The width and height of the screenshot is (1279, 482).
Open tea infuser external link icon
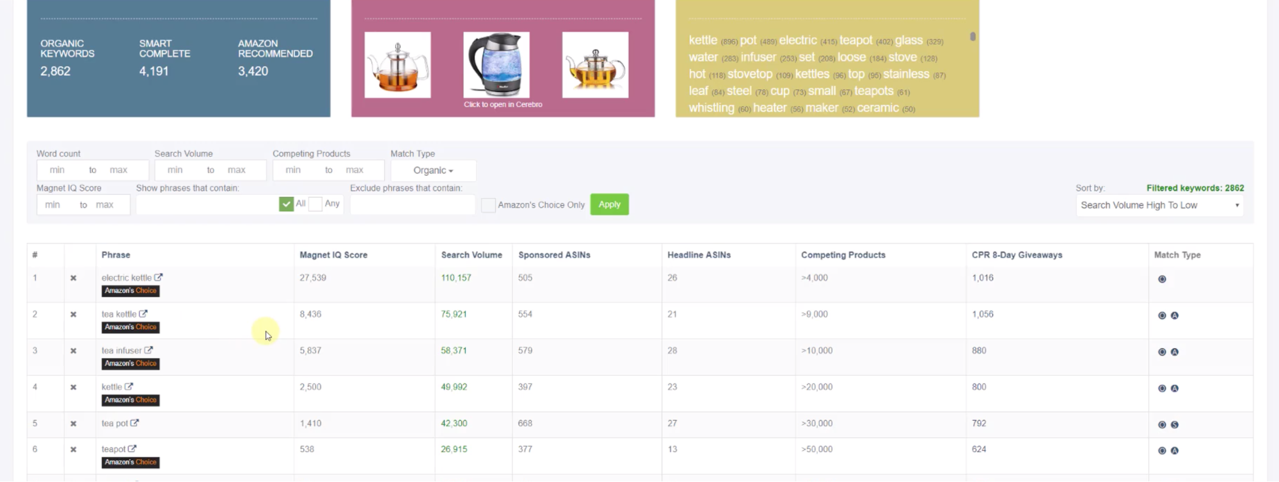coord(148,350)
